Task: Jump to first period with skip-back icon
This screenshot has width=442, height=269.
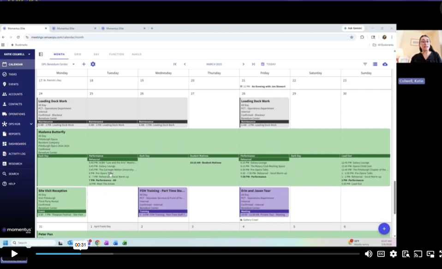Action: pyautogui.click(x=175, y=64)
